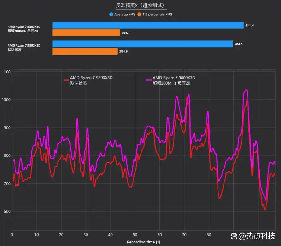The width and height of the screenshot is (281, 246).
Task: Click the 1100 tick on the Y axis
Action: coord(6,72)
